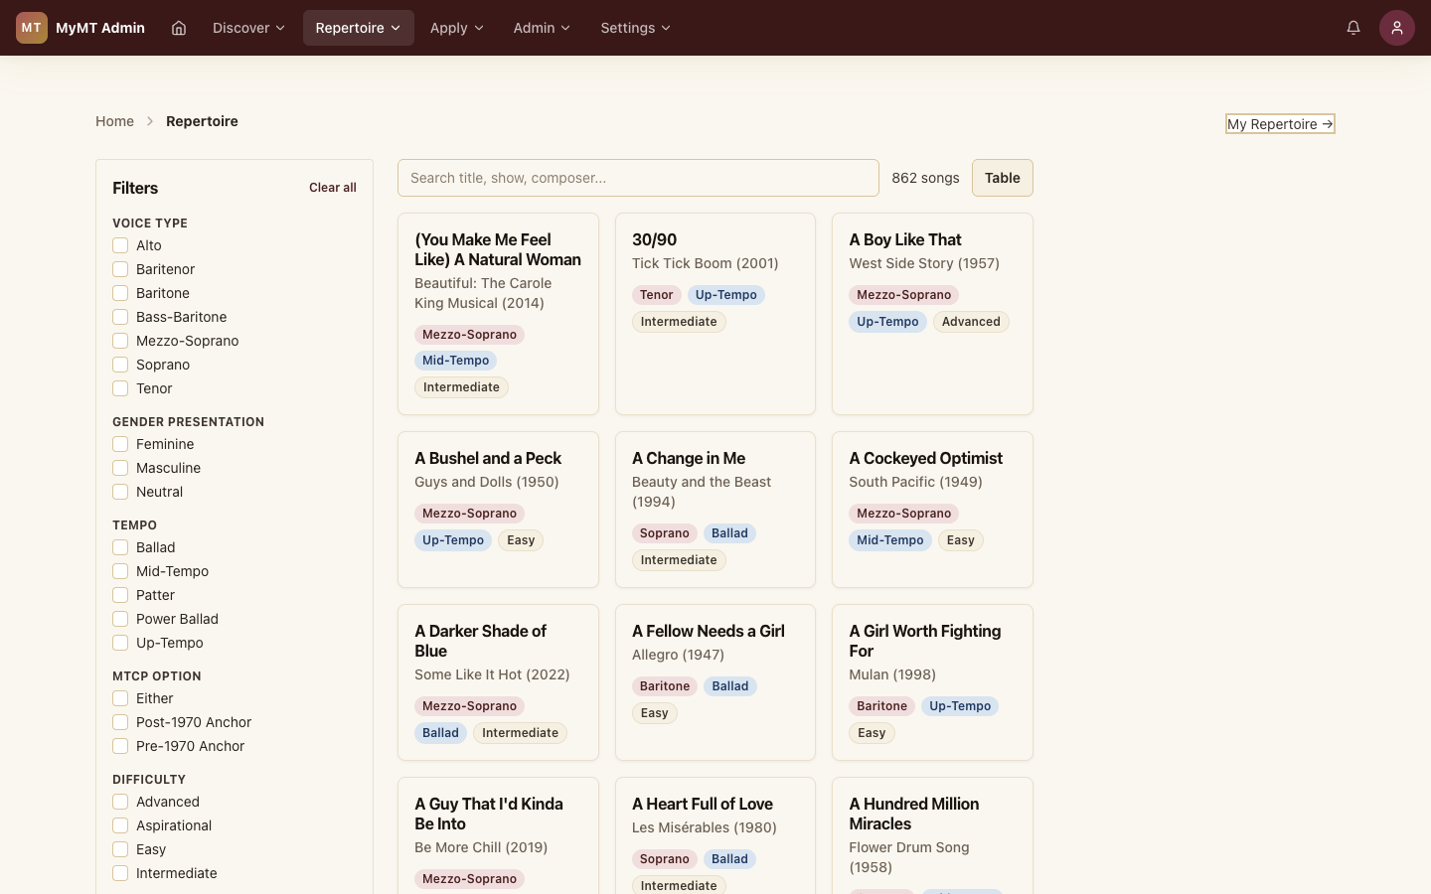The width and height of the screenshot is (1431, 894).
Task: Focus the song search field
Action: [x=638, y=178]
